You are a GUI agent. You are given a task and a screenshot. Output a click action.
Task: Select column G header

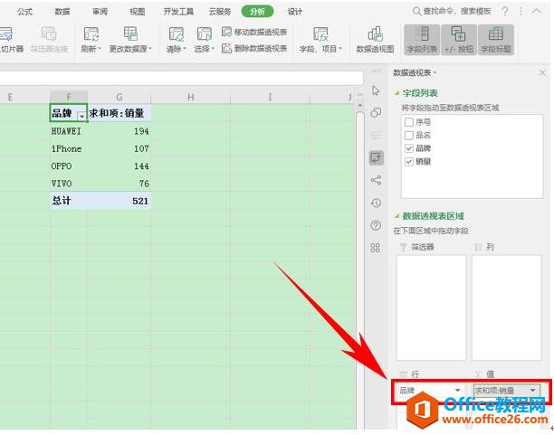tap(119, 97)
